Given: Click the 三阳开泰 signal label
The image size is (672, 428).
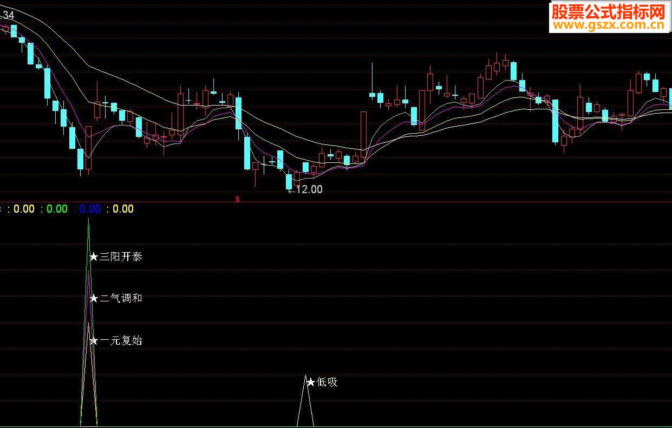Looking at the screenshot, I should [116, 256].
